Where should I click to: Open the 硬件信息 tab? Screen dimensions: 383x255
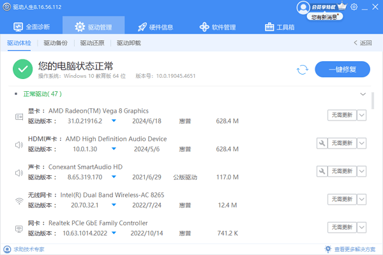click(155, 27)
